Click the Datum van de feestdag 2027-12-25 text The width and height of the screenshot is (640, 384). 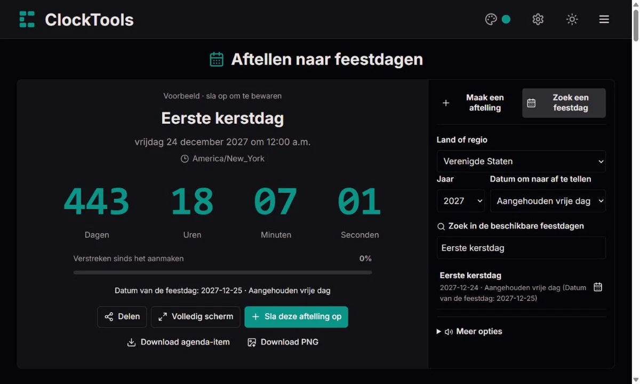[x=222, y=291]
